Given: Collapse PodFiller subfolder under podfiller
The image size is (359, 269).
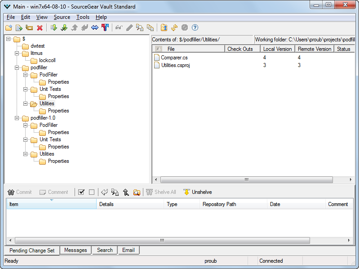Looking at the screenshot, I should click(26, 75).
